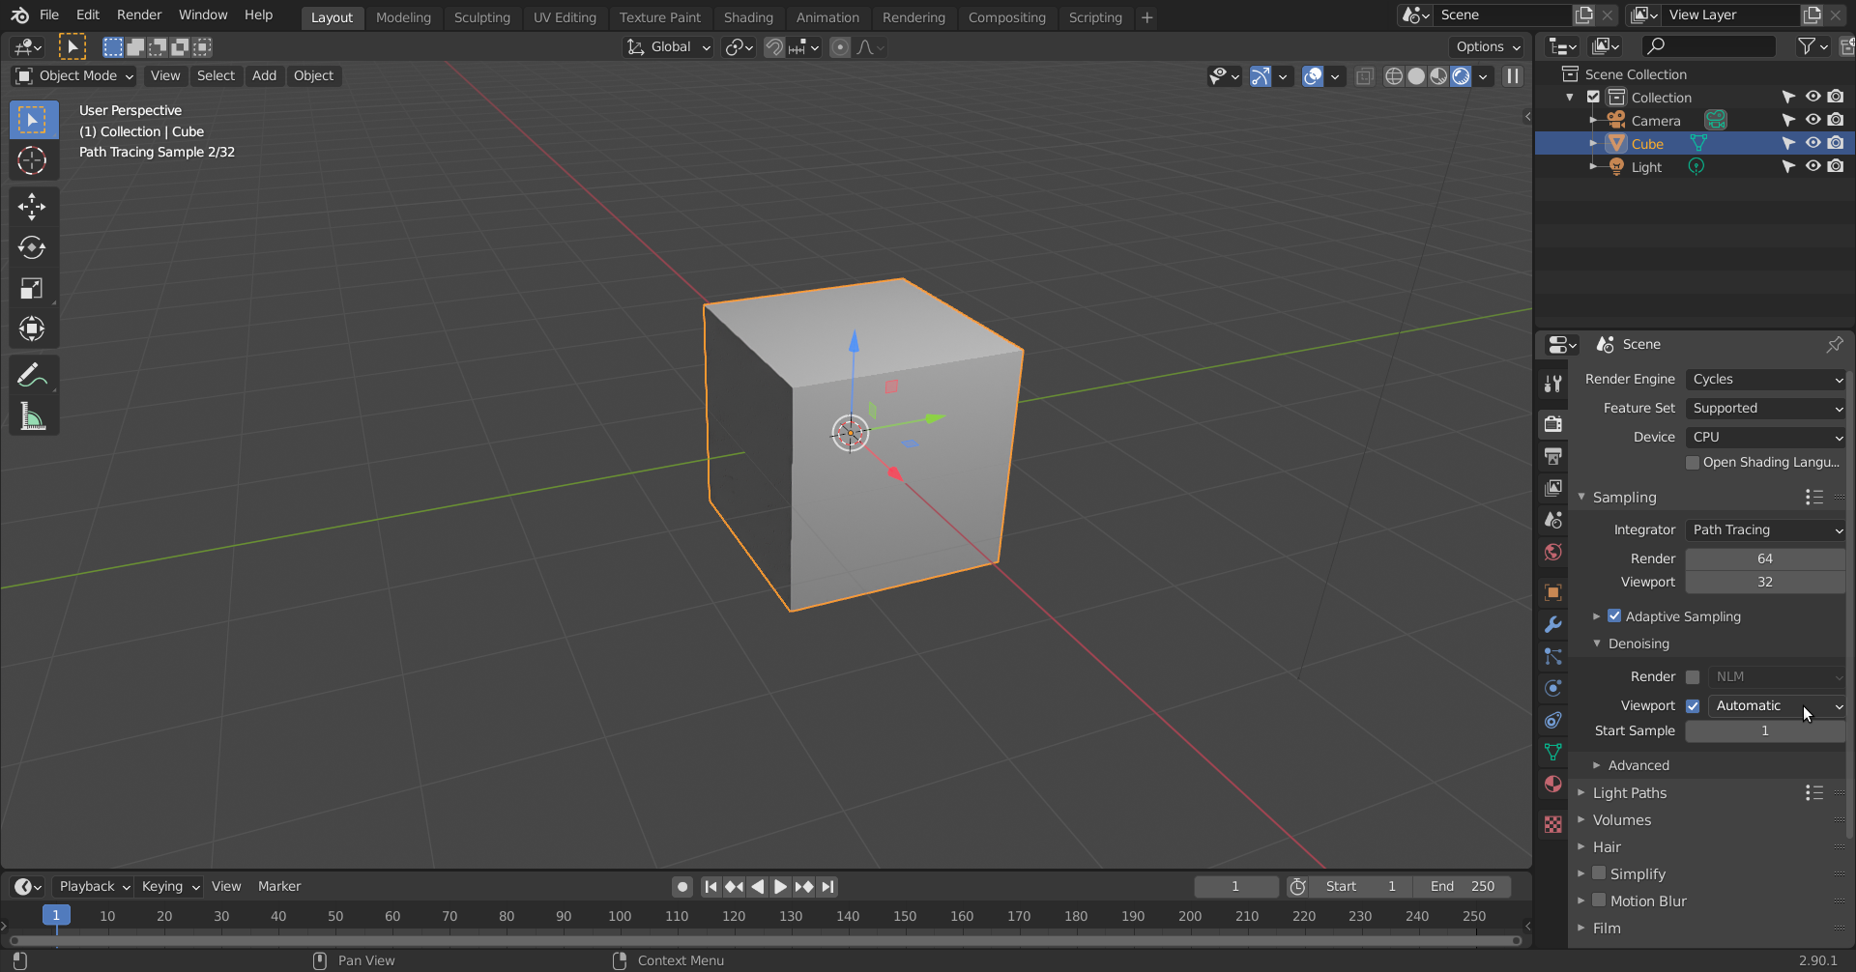Expand the Camera item in the outliner
This screenshot has width=1856, height=972.
(1593, 121)
